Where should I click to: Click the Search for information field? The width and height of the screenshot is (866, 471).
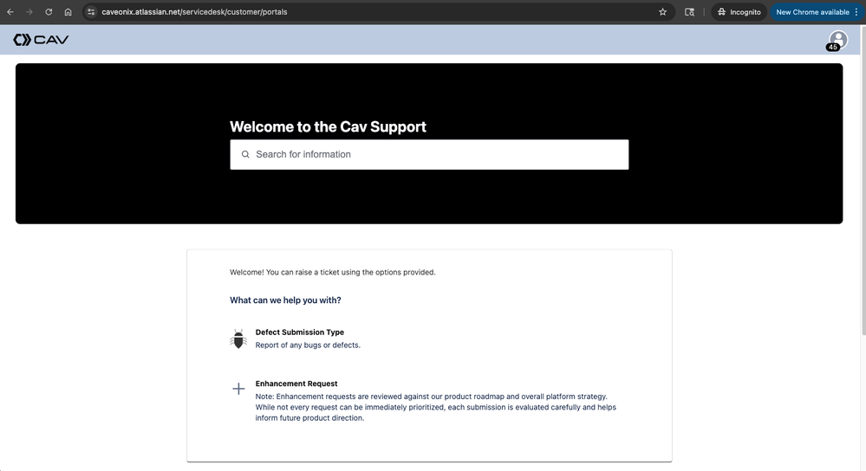click(429, 154)
